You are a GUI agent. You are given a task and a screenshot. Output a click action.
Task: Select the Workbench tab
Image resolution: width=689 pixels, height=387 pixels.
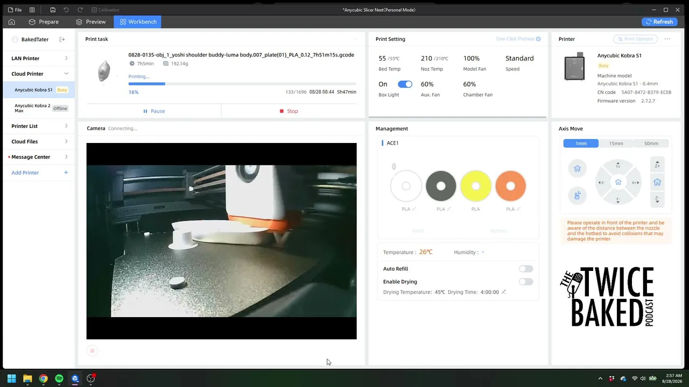[x=138, y=22]
